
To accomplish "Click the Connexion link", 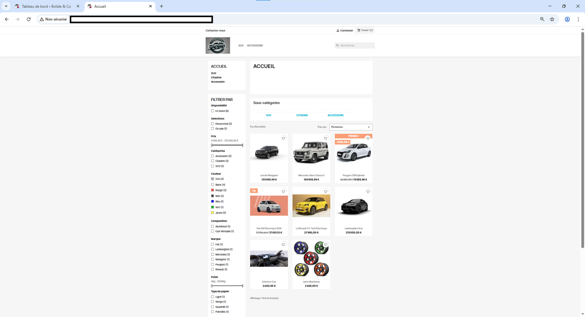I will pos(346,30).
